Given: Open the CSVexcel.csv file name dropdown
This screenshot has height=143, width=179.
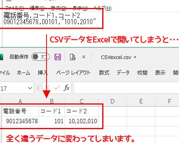Looking at the screenshot, I should click(x=135, y=57).
